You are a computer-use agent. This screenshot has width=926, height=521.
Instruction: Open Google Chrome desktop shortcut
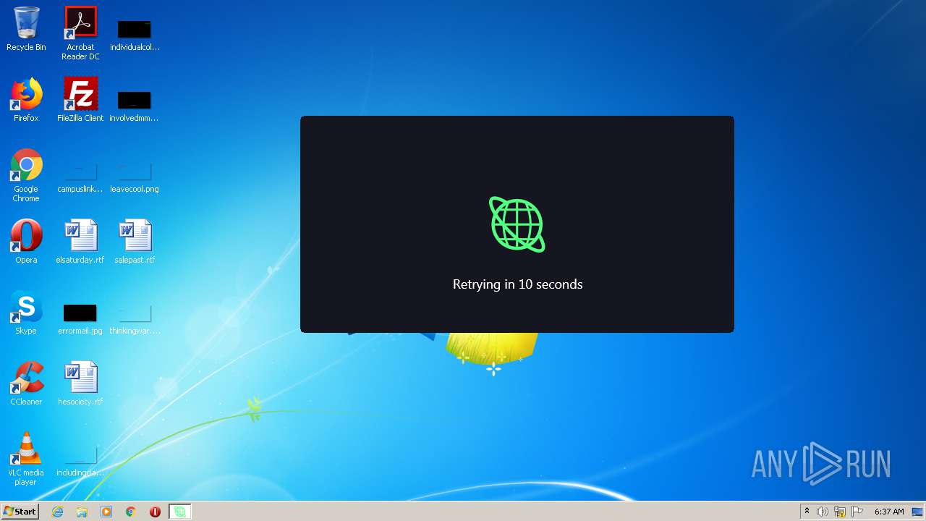point(26,175)
